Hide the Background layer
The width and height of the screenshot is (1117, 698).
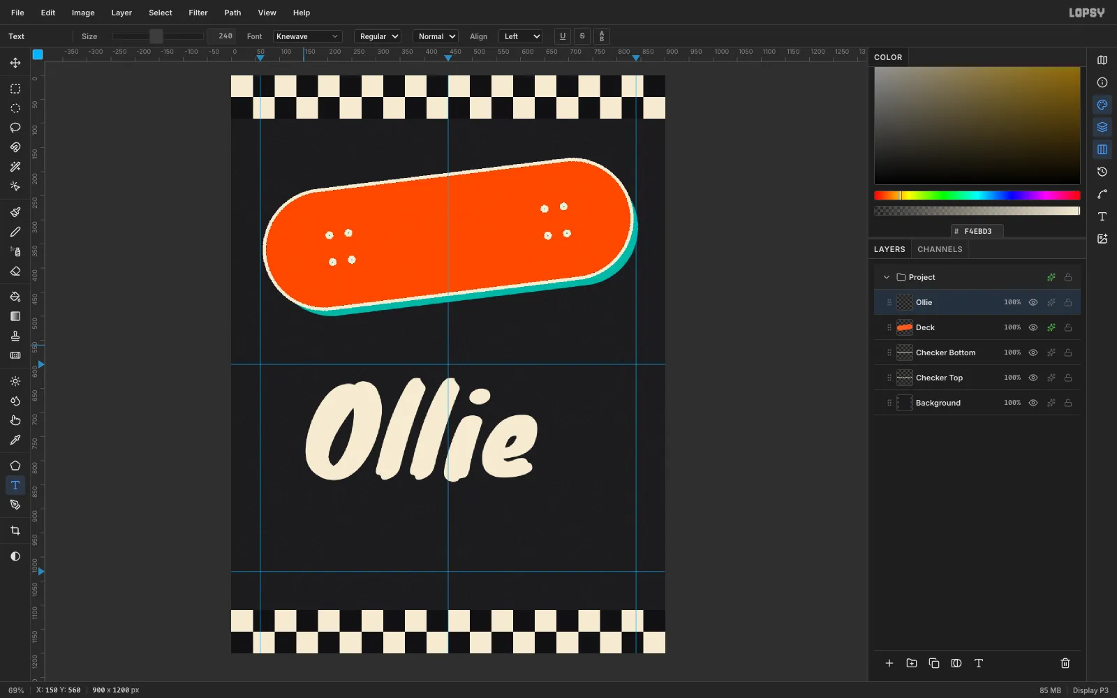coord(1033,403)
